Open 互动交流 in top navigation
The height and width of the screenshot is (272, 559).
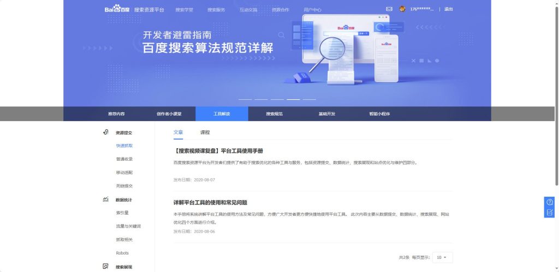(x=248, y=10)
